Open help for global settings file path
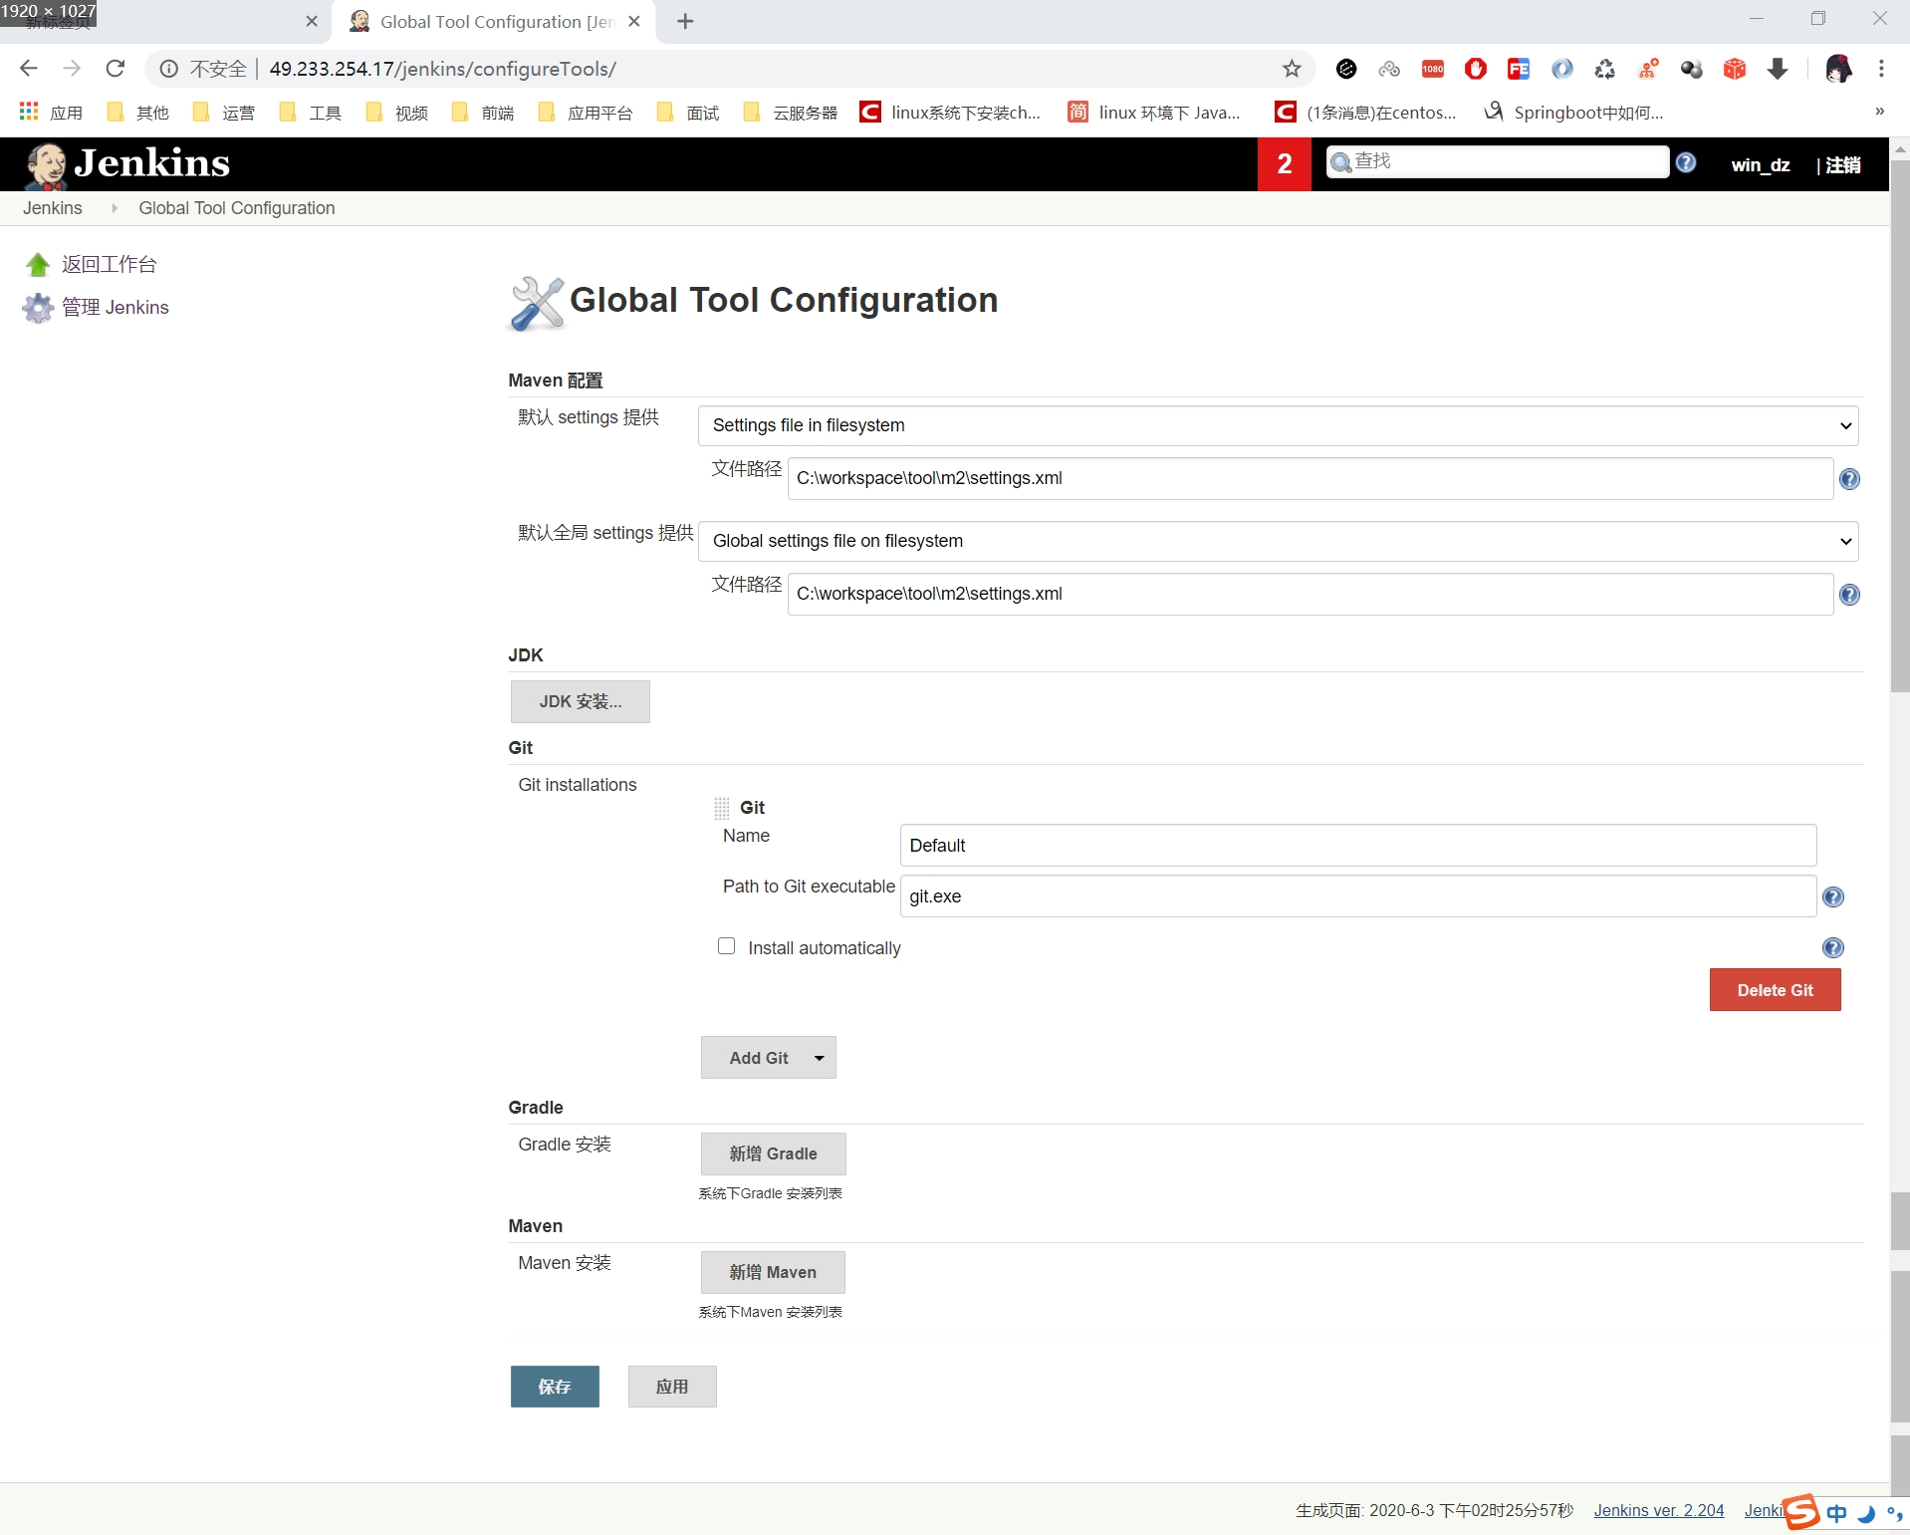 click(x=1849, y=595)
